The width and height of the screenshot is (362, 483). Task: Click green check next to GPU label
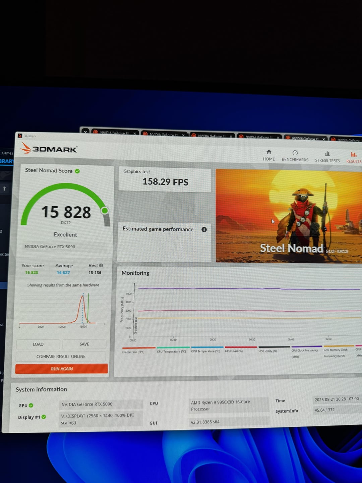[x=31, y=405]
